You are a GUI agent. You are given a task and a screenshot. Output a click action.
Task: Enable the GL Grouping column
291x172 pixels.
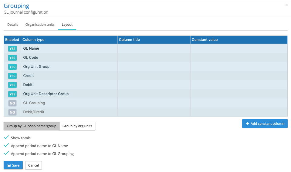[12, 103]
